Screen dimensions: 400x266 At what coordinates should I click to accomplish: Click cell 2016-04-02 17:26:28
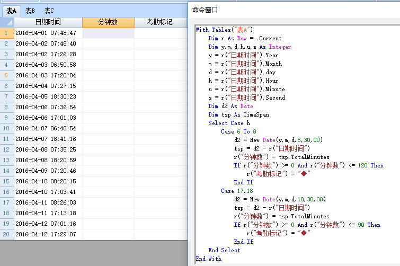[48, 55]
